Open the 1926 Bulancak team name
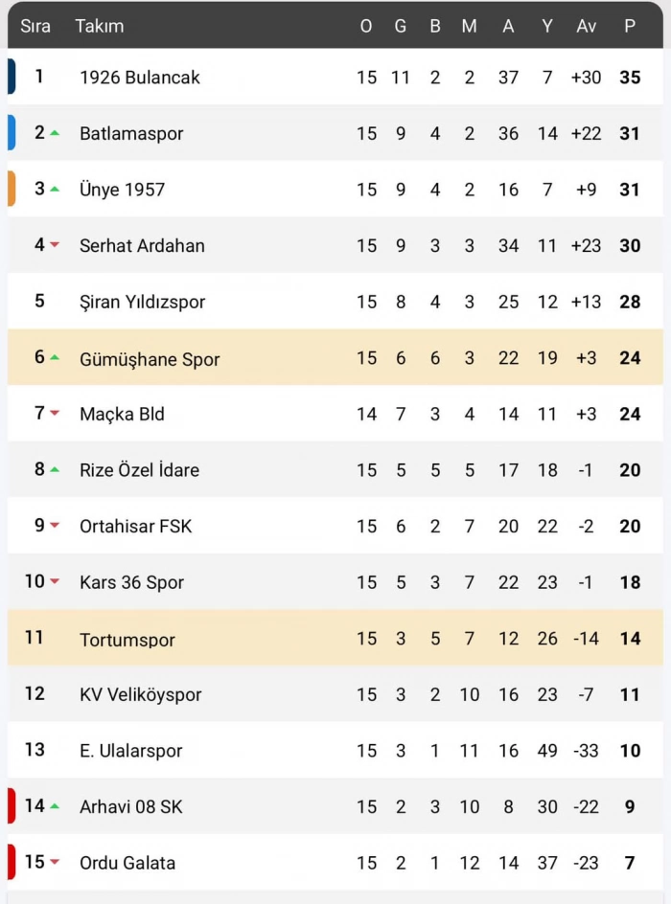 (x=140, y=78)
